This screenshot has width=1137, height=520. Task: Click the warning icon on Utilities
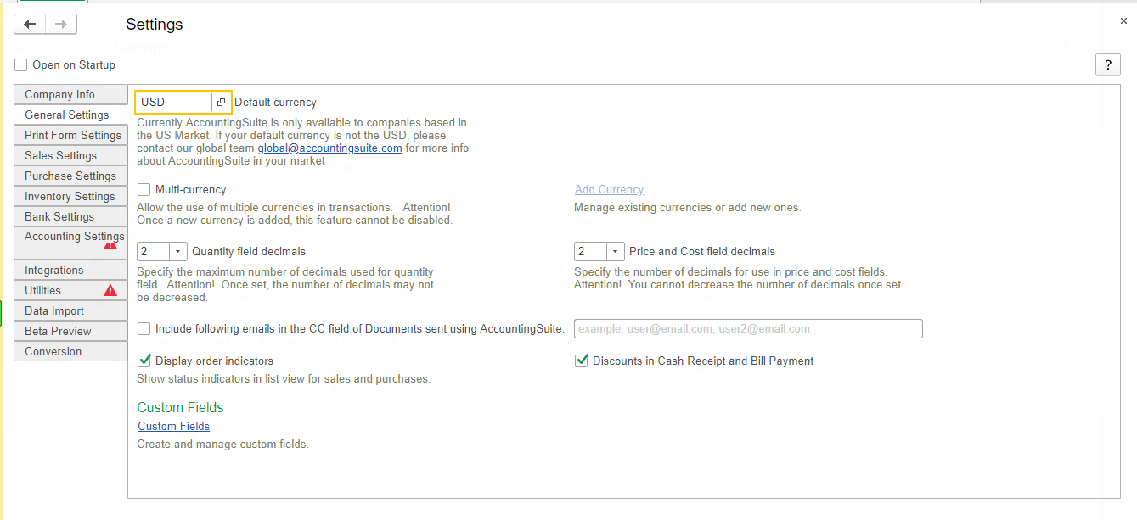point(110,291)
